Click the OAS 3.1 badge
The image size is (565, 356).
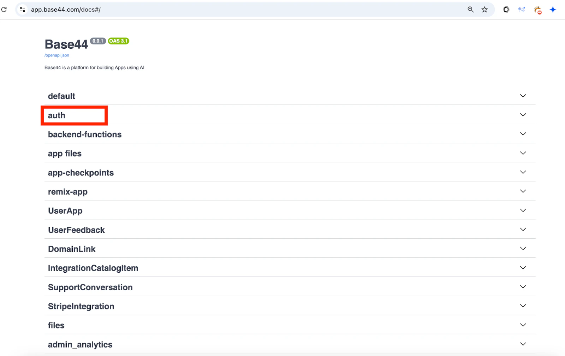[118, 41]
